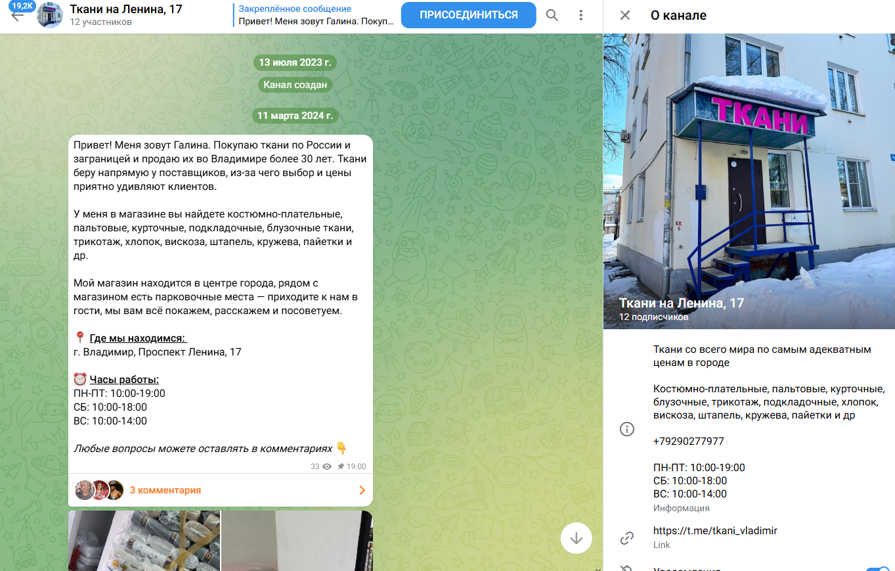Viewport: 895px width, 571px height.
Task: Go back using the arrow icon
Action: tap(18, 16)
